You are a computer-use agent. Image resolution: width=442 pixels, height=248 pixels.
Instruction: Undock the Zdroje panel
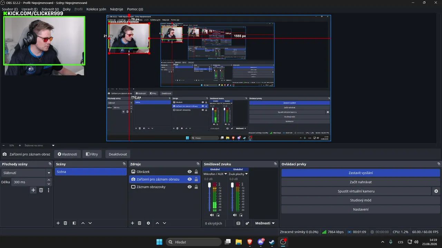(198, 164)
